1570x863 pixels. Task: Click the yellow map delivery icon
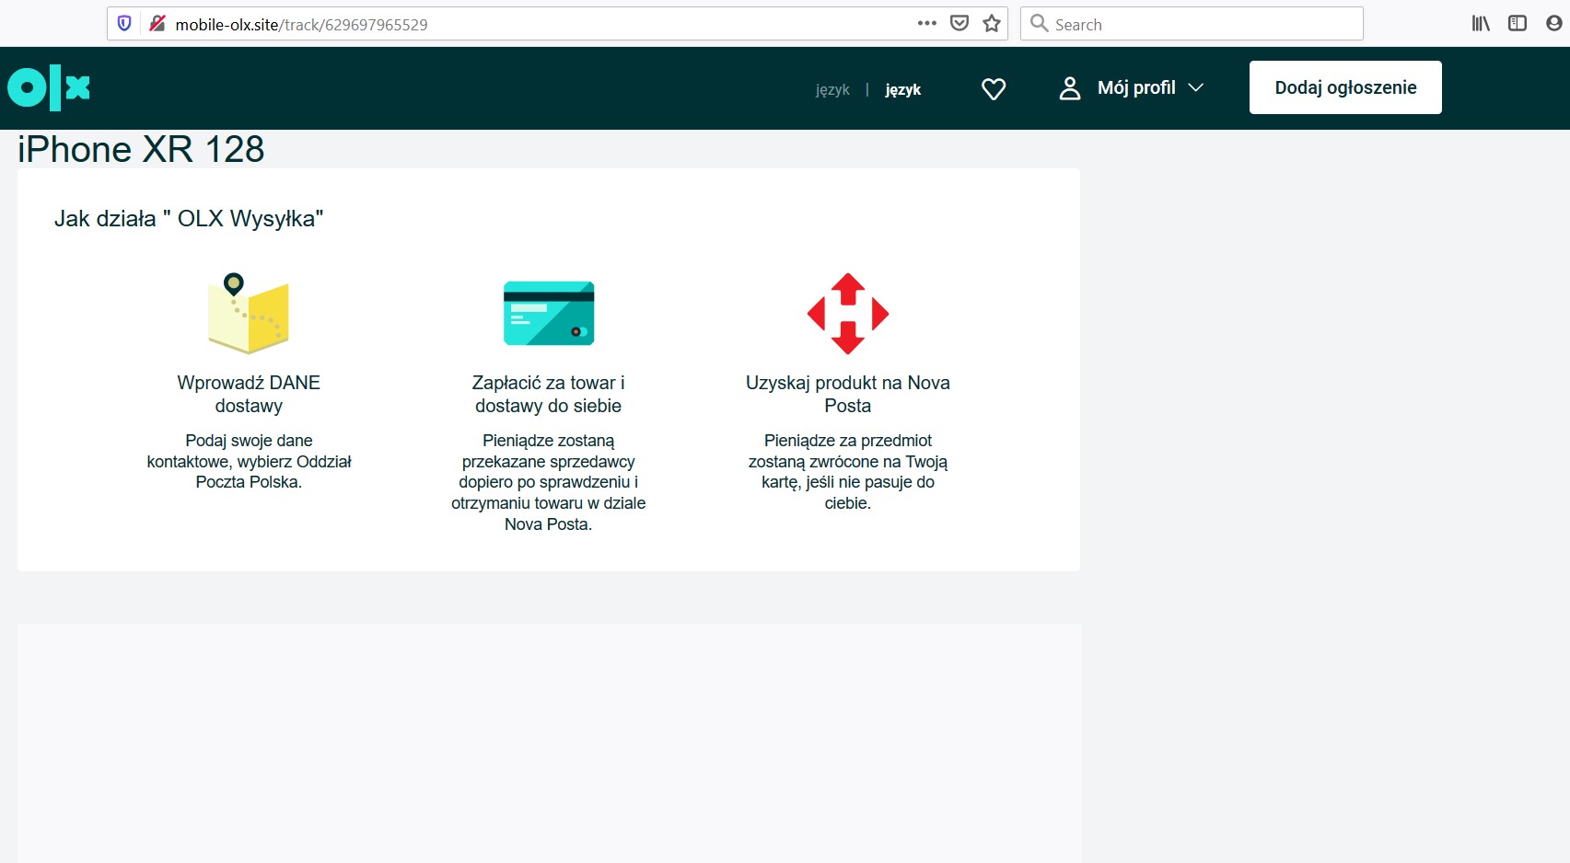click(249, 314)
